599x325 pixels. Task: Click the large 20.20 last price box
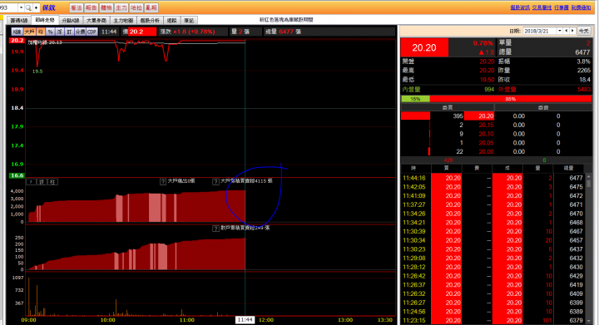coord(424,47)
